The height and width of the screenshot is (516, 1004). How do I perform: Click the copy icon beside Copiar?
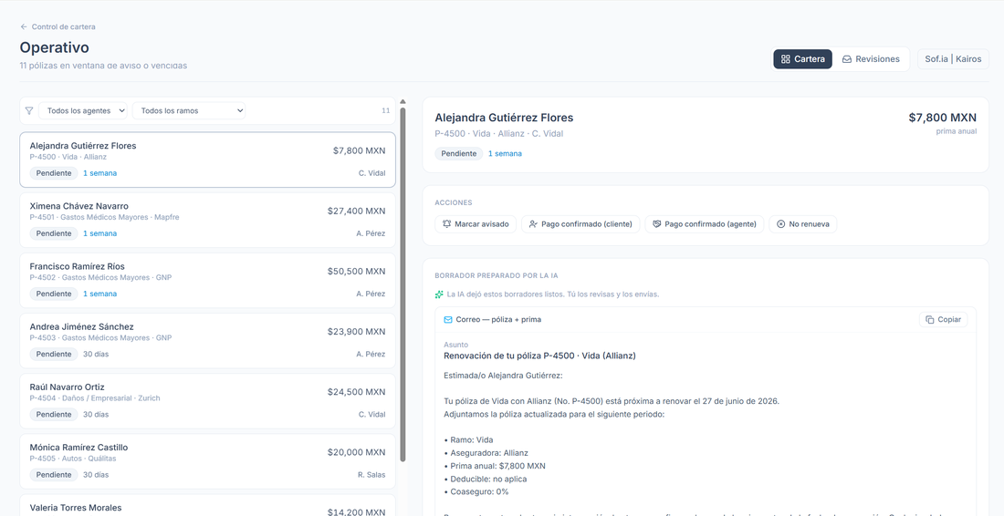930,319
